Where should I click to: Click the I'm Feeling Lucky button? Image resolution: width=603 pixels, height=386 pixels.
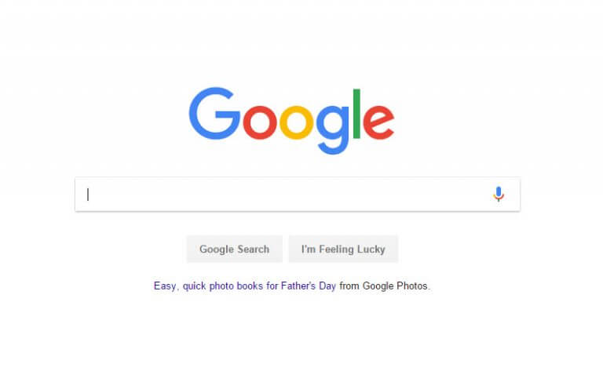click(343, 249)
